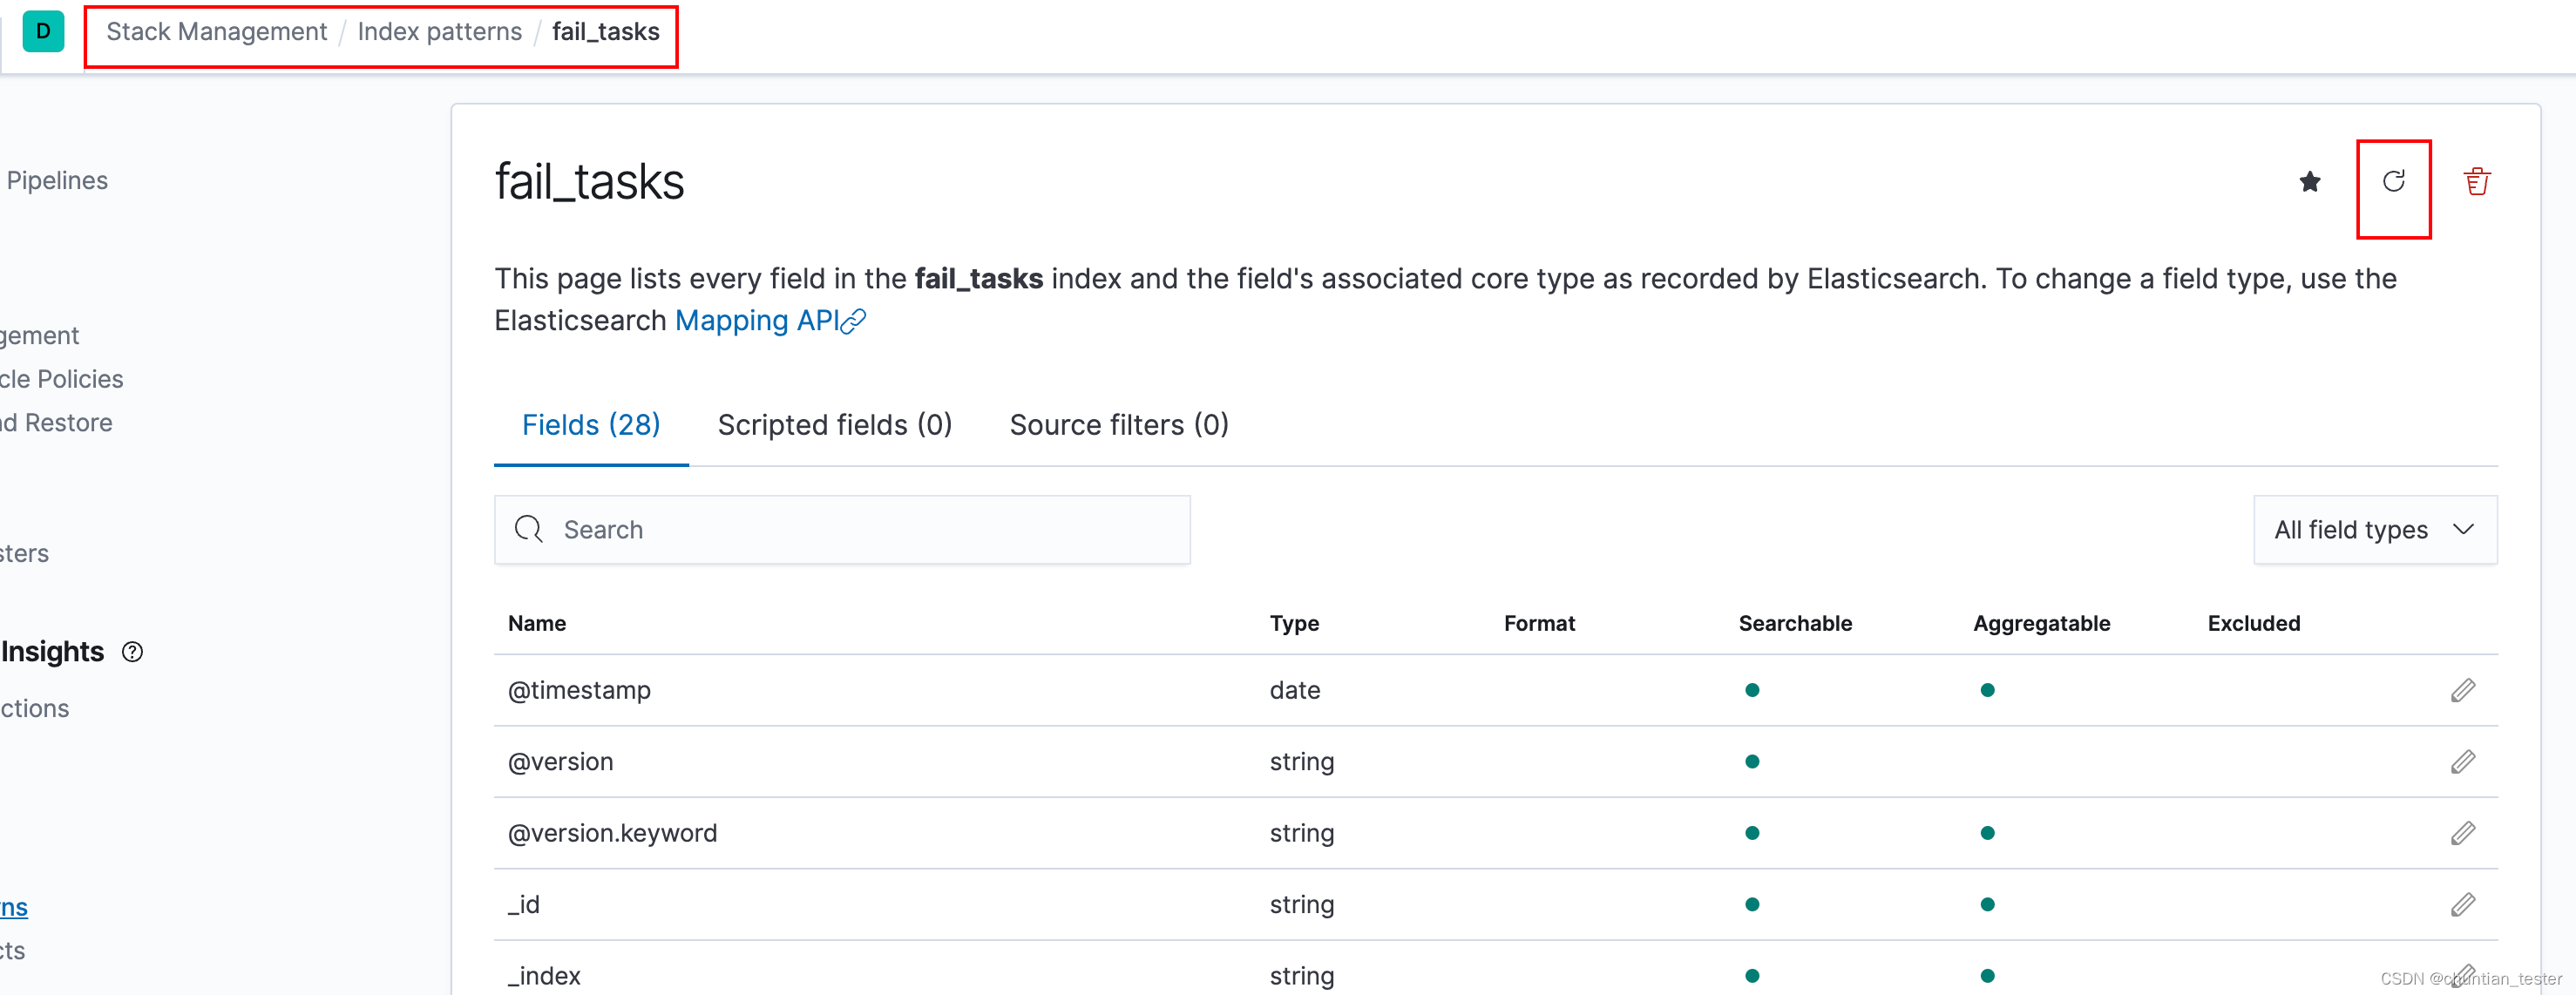Go to Stack Management breadcrumb
This screenshot has width=2576, height=995.
216,32
